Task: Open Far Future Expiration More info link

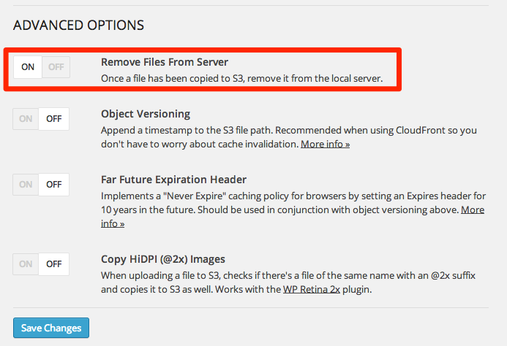Action: (x=473, y=209)
